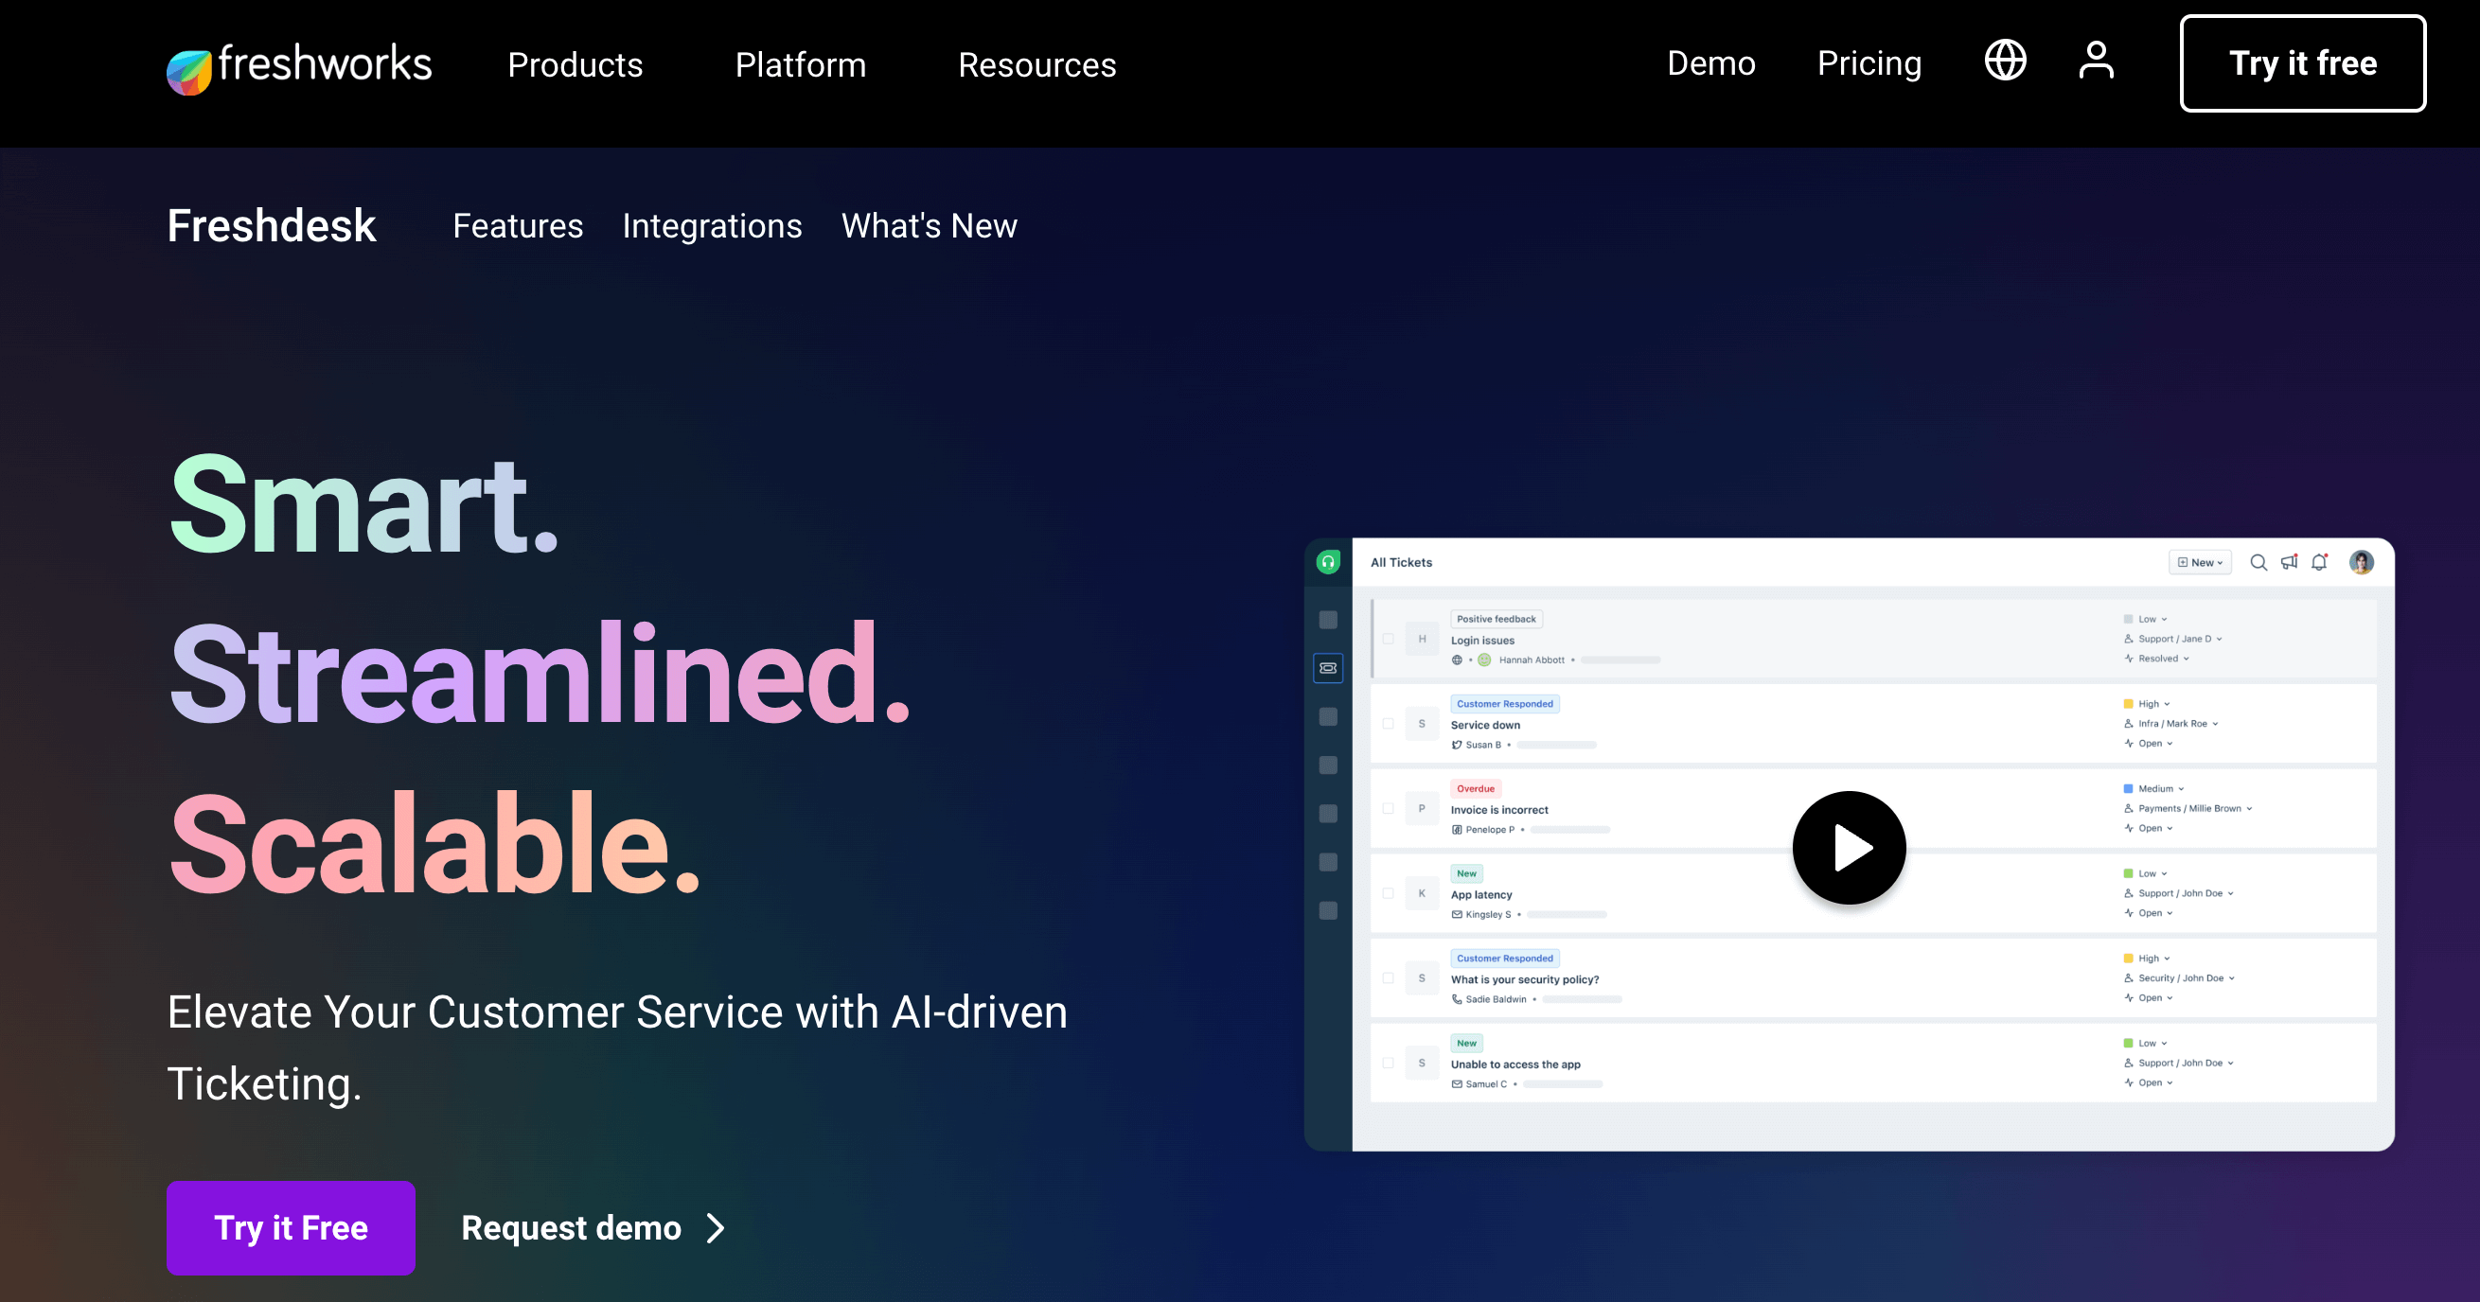2480x1302 pixels.
Task: Click the All Tickets heading
Action: point(1401,562)
